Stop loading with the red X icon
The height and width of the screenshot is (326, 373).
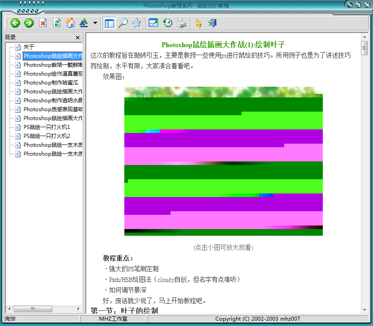point(43,23)
